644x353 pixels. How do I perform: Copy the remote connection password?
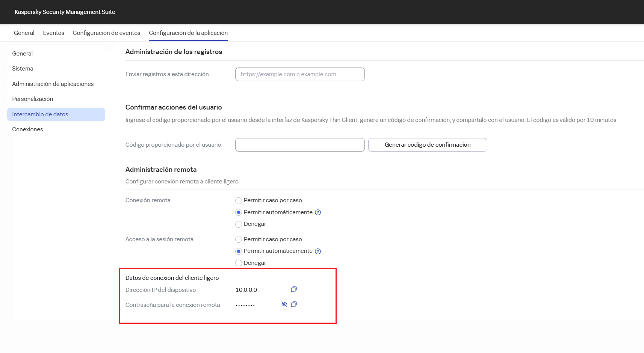[x=294, y=304]
